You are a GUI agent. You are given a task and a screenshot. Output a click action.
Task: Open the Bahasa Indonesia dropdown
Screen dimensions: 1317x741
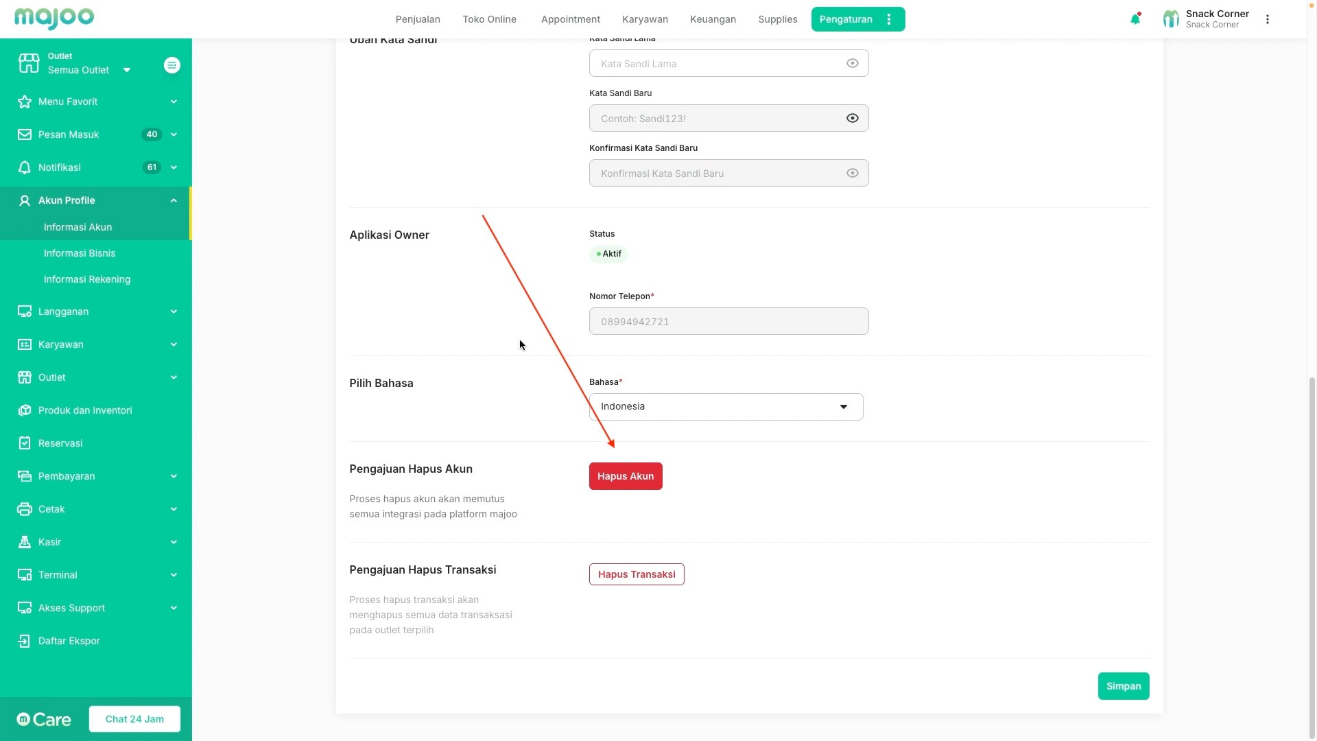(726, 407)
